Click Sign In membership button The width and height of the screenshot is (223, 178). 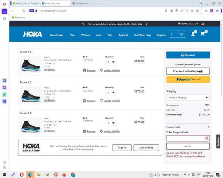coord(122,148)
